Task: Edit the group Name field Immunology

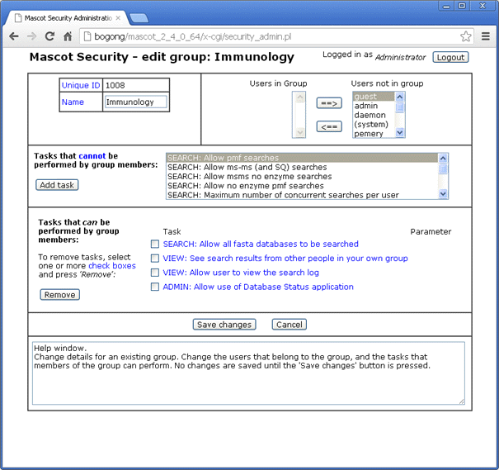Action: point(136,102)
